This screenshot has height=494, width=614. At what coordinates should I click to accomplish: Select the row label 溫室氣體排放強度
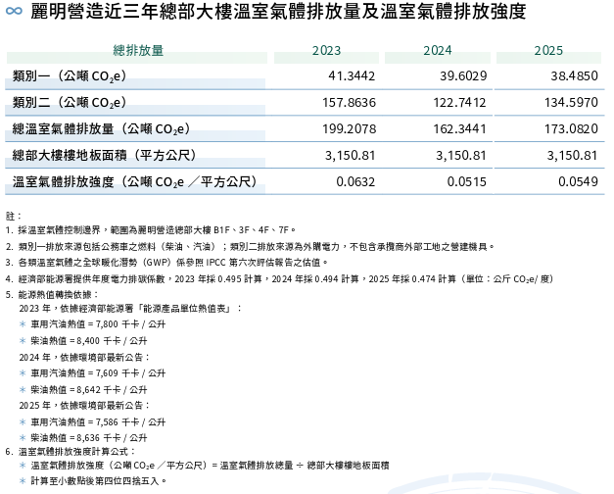coord(135,182)
